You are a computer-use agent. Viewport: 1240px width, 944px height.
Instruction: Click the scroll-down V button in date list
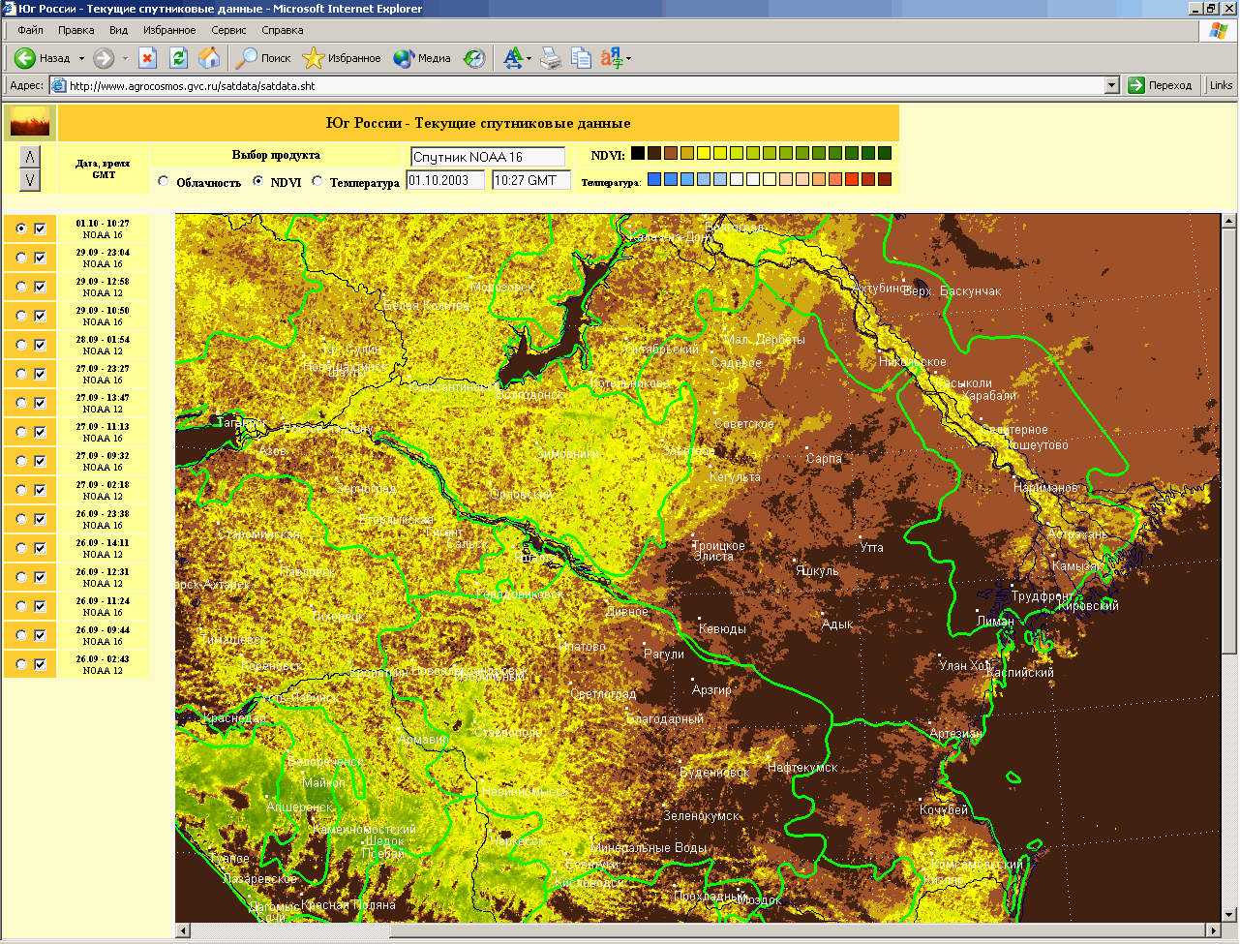pyautogui.click(x=30, y=179)
